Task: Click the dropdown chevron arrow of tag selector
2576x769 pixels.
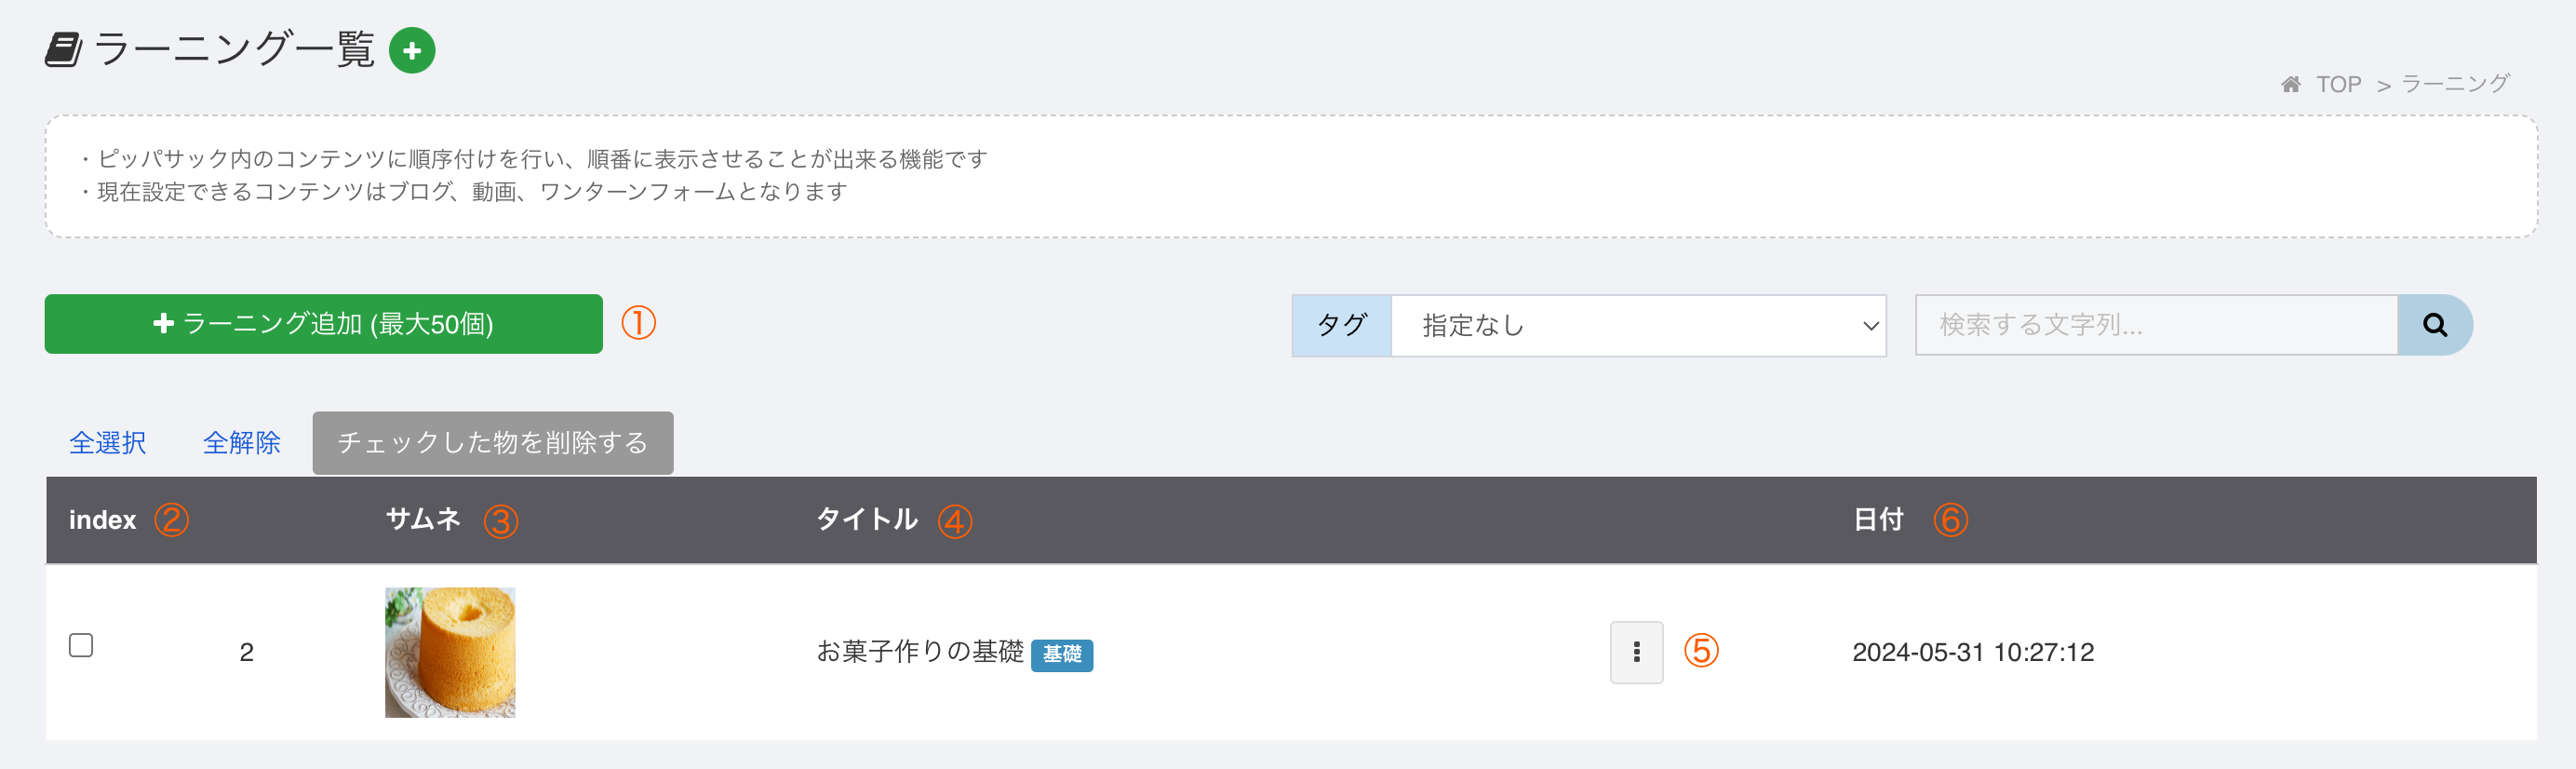Action: pos(1870,326)
